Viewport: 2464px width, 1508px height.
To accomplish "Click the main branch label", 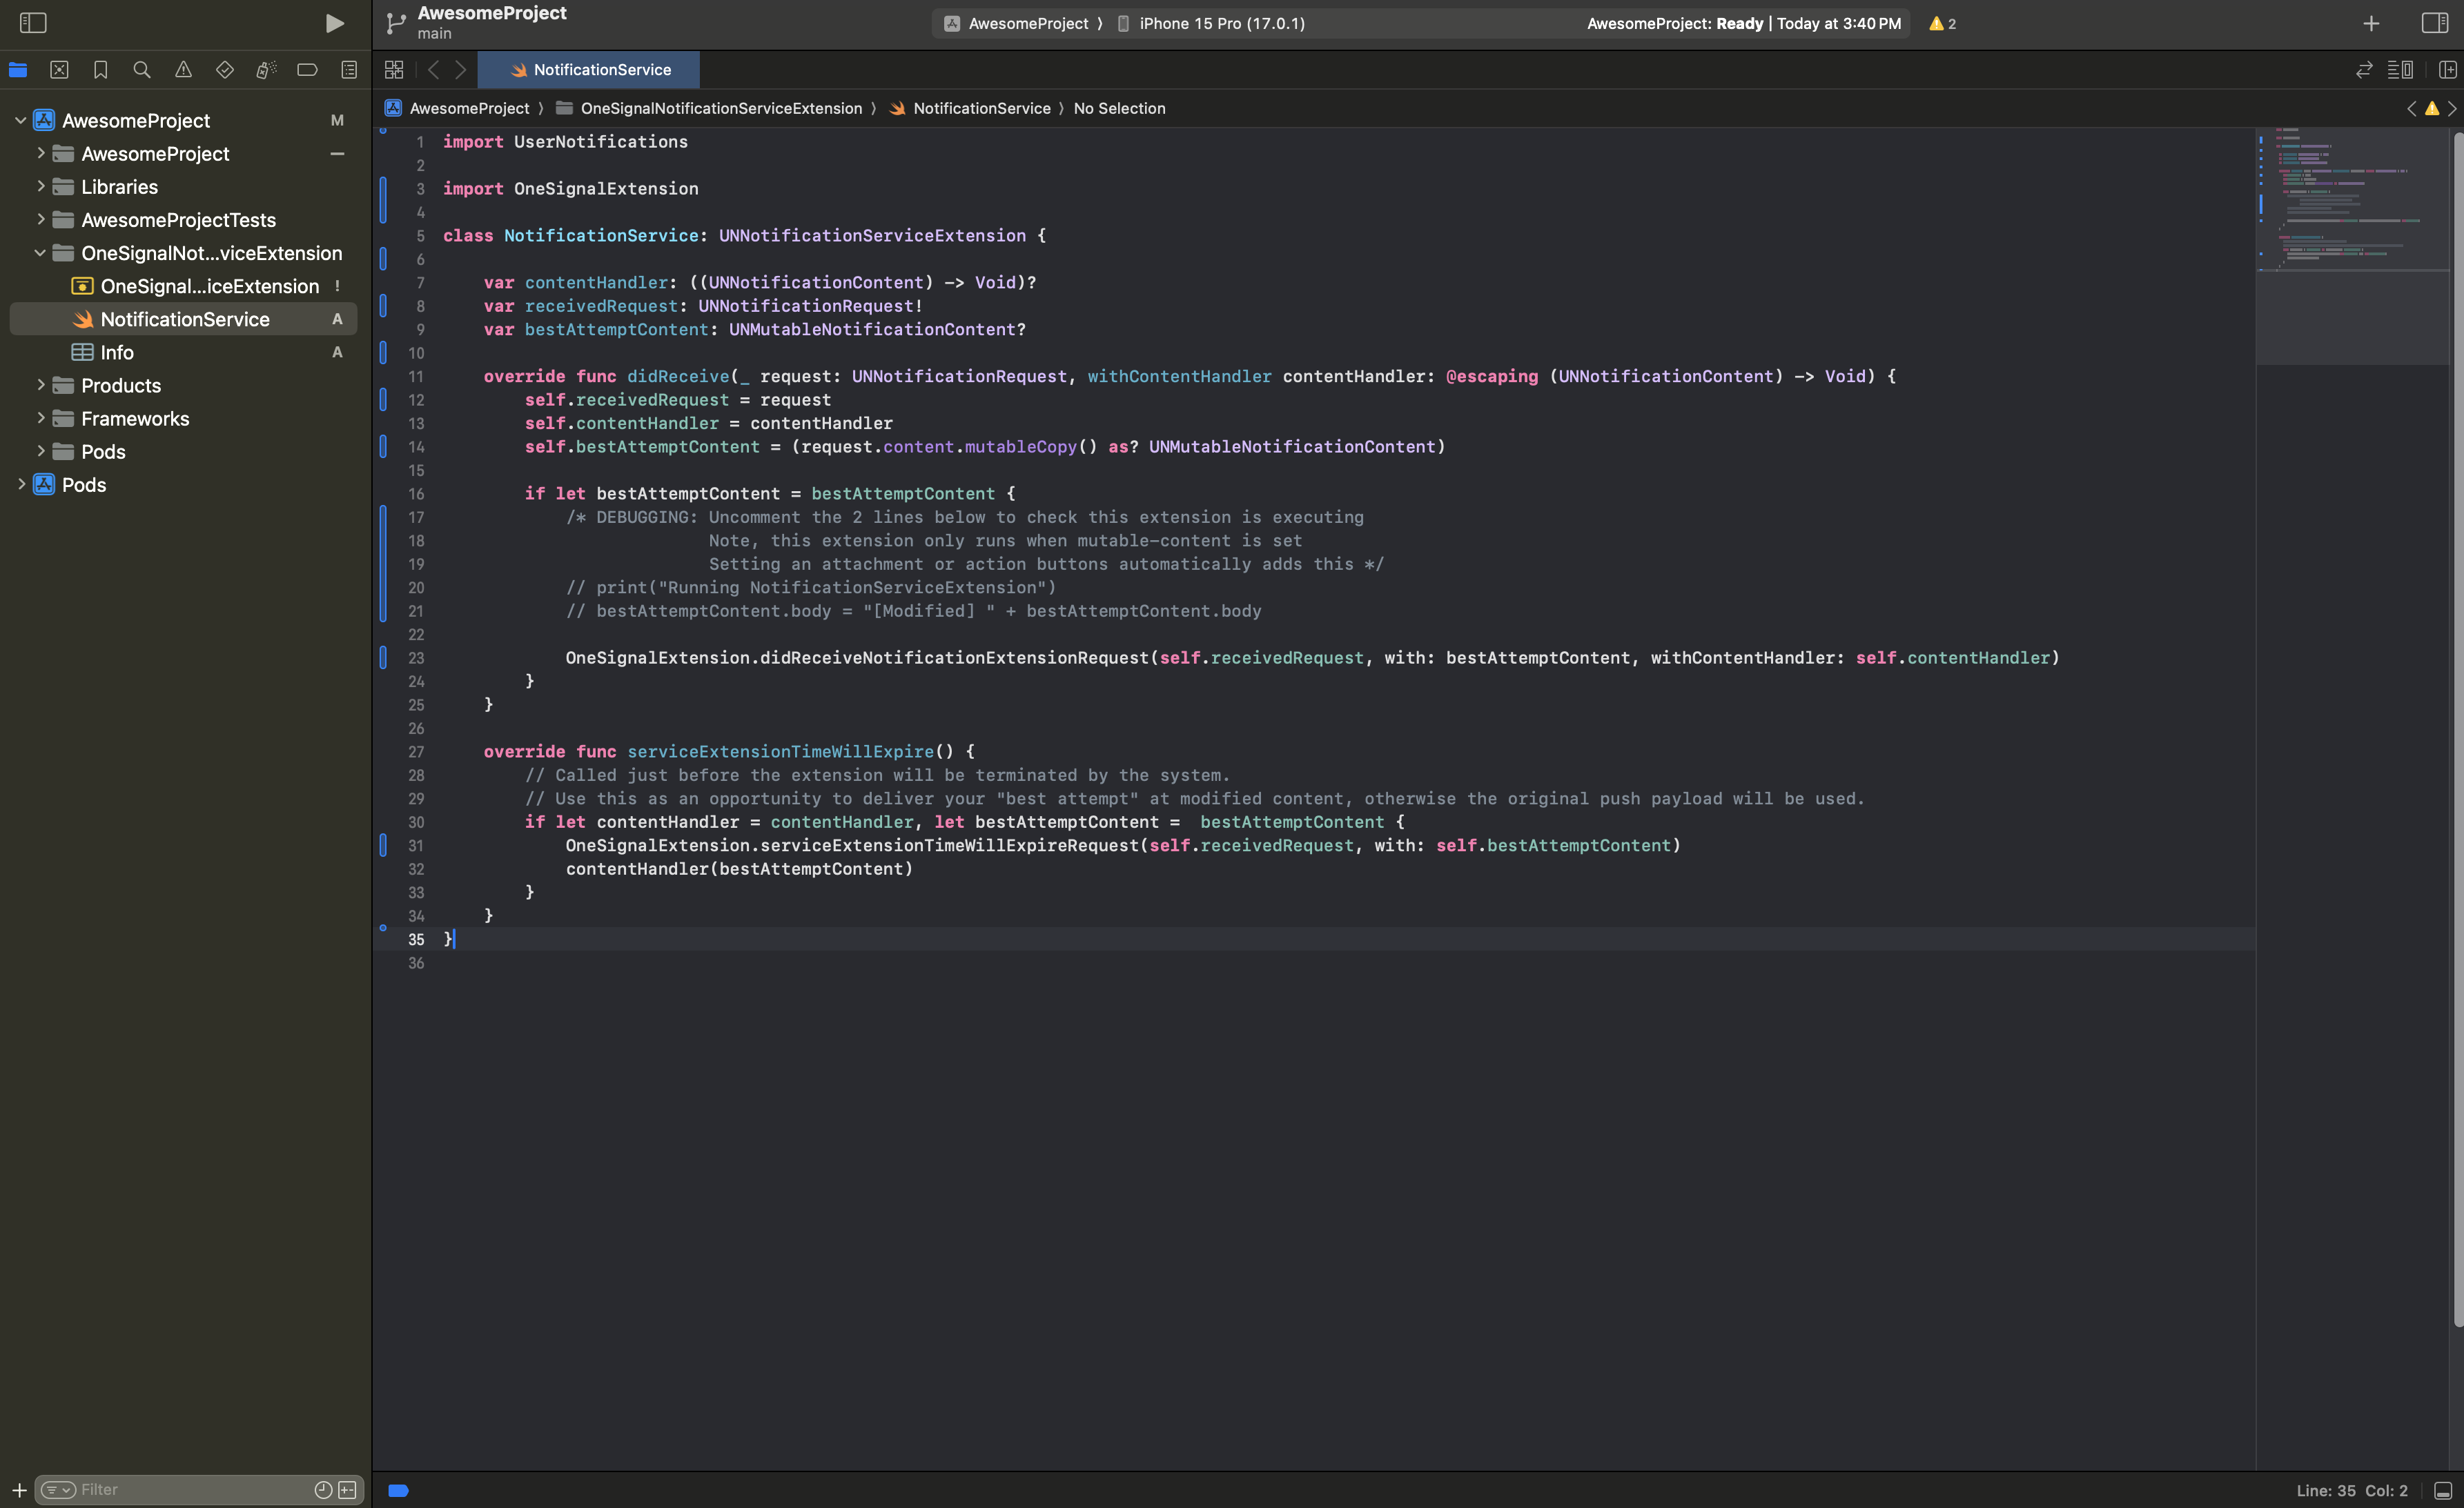I will pos(435,34).
